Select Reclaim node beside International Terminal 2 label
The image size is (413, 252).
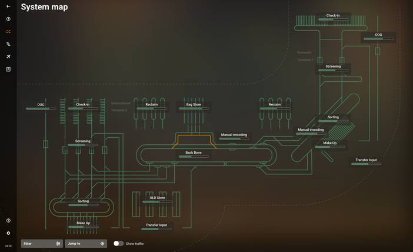coord(152,106)
